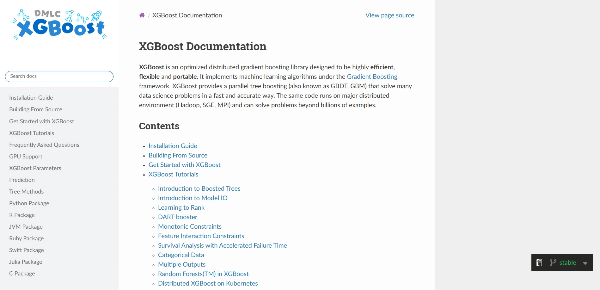Click the branch icon beside stable
The width and height of the screenshot is (600, 290).
point(553,262)
